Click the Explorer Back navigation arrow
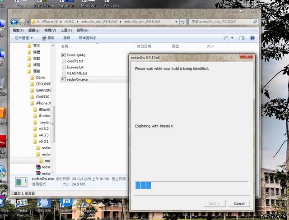 [x=14, y=22]
